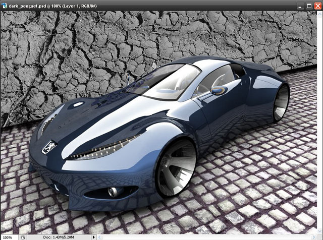The width and height of the screenshot is (323, 240).
Task: Open the status bar options arrow menu
Action: pyautogui.click(x=93, y=237)
